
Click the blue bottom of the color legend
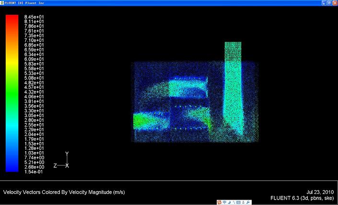pyautogui.click(x=12, y=169)
